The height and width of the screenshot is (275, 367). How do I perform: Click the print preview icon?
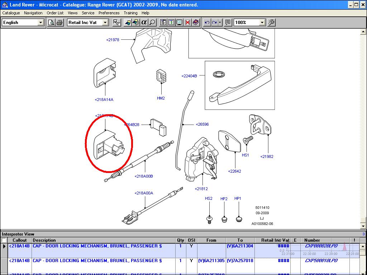(x=51, y=23)
